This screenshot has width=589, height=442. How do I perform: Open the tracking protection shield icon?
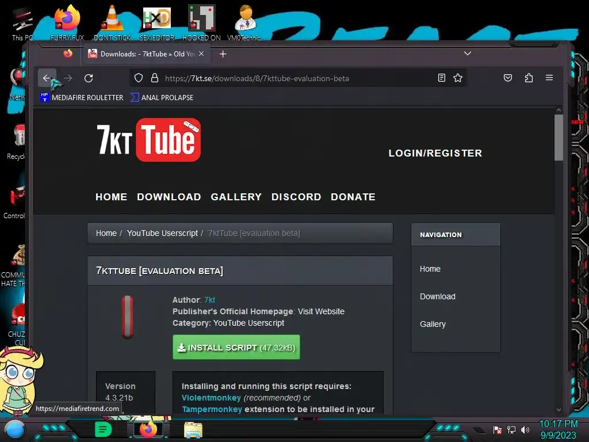(x=139, y=78)
